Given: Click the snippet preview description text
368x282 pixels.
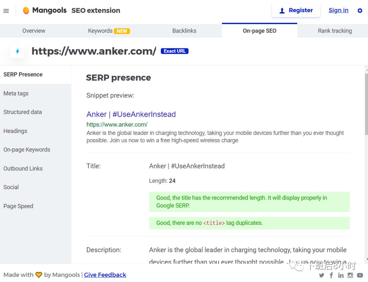Looking at the screenshot, I should click(215, 137).
